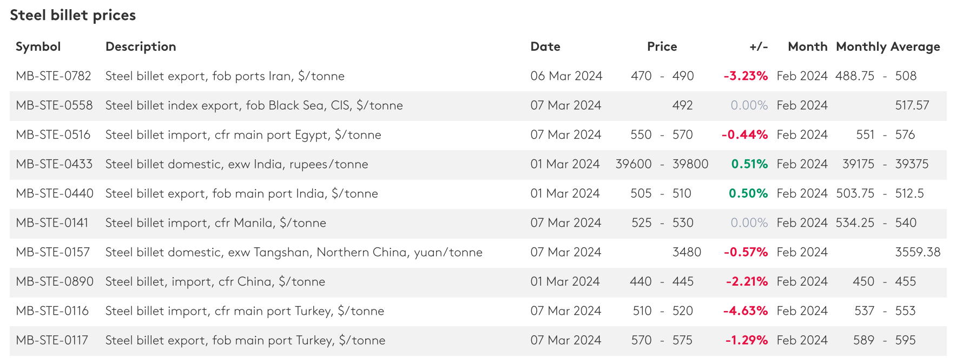Click the MB-STE-0782 symbol link

pos(53,76)
